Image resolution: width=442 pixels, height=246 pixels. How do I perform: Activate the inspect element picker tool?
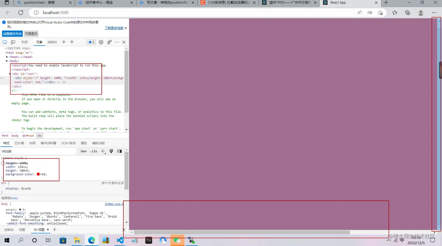tap(5, 42)
